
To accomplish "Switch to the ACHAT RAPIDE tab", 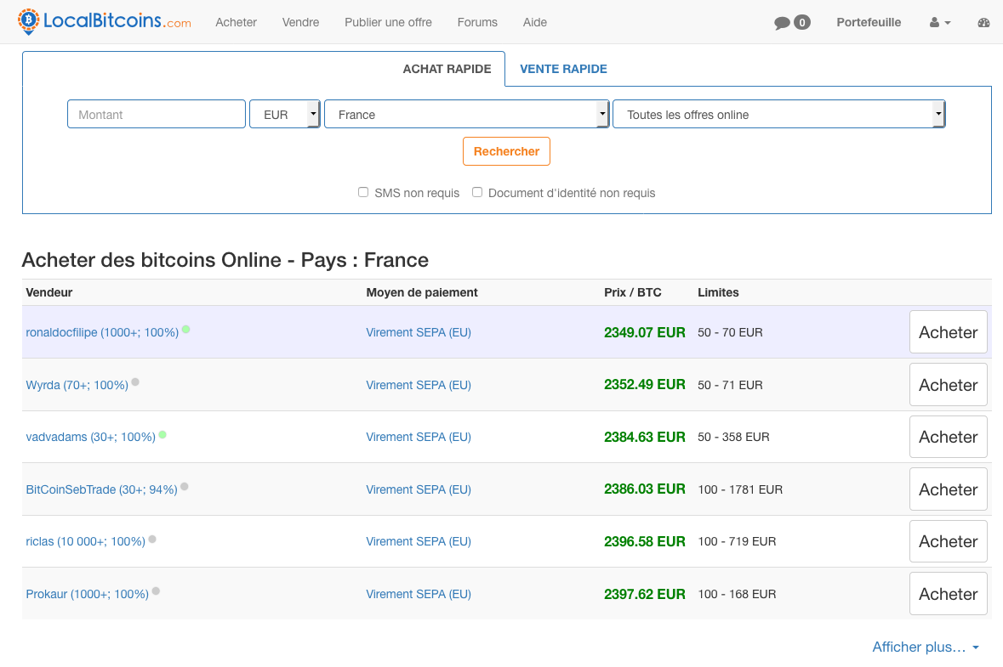I will [447, 68].
